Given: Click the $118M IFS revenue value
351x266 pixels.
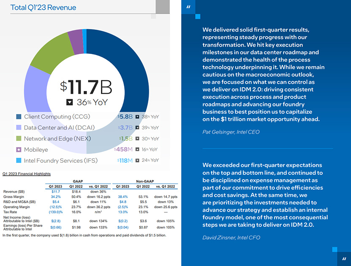Looking at the screenshot, I should tap(125, 161).
